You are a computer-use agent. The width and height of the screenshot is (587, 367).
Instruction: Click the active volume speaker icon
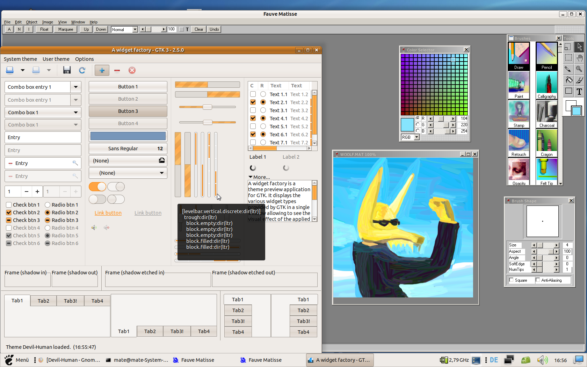[94, 228]
